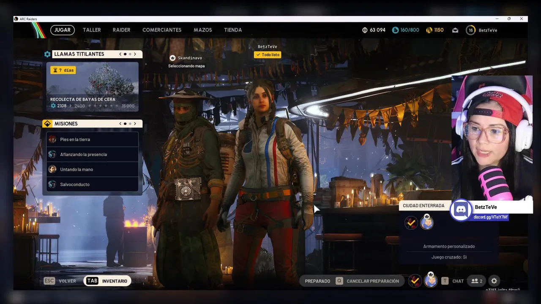Click the Todo listo ready badge
The width and height of the screenshot is (541, 304).
pos(267,55)
